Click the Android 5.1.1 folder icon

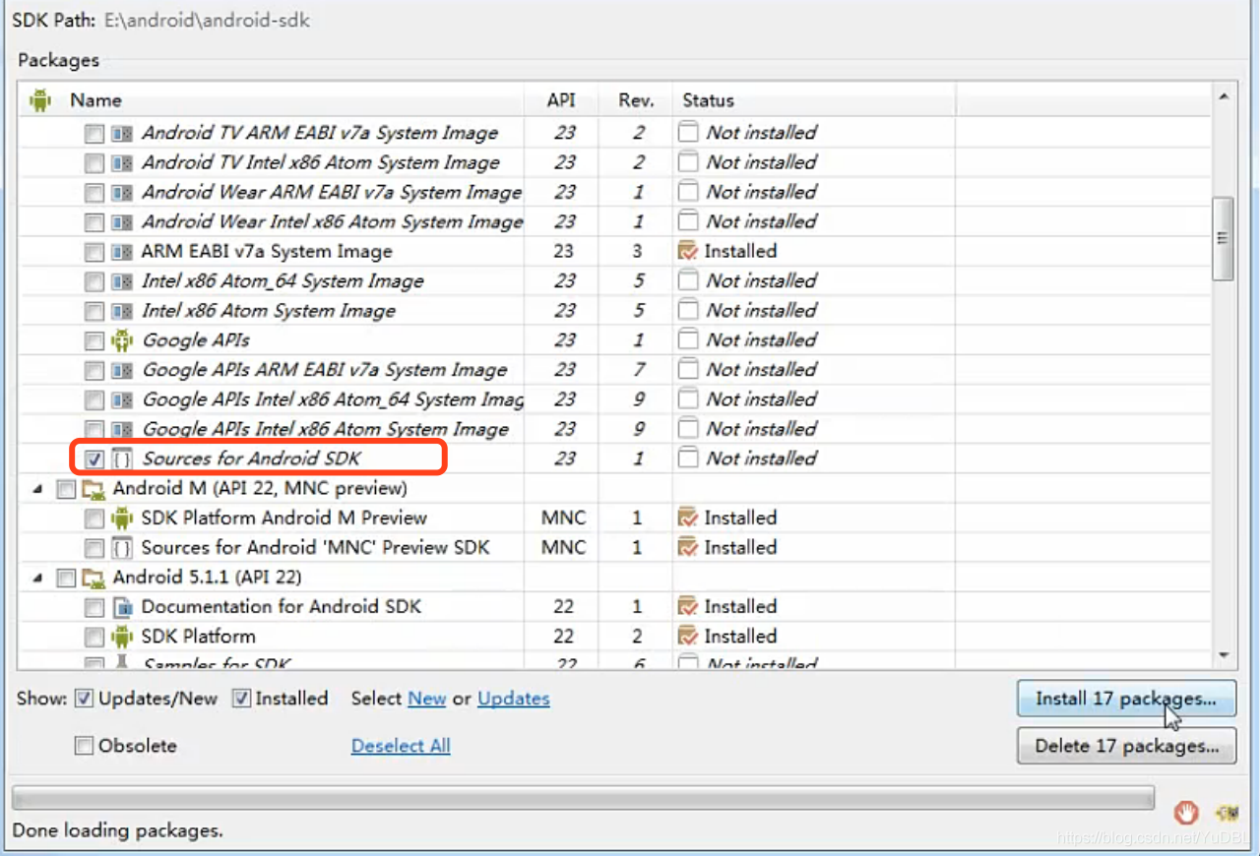pos(94,578)
